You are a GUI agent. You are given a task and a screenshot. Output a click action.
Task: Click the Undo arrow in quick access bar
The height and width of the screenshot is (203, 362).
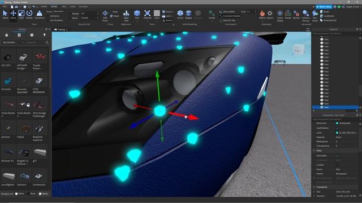[x=34, y=7]
